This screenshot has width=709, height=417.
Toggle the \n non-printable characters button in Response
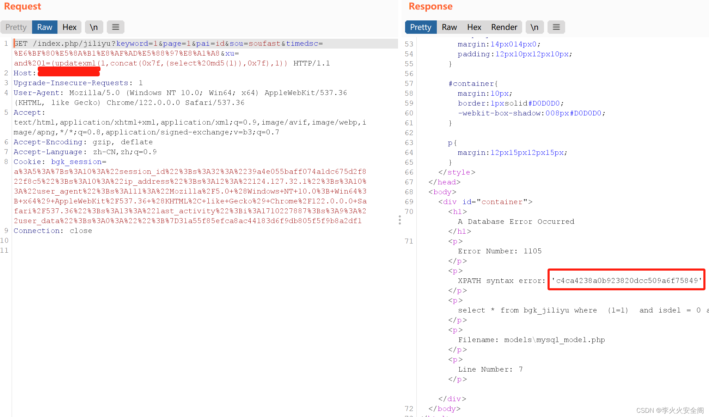tap(534, 27)
